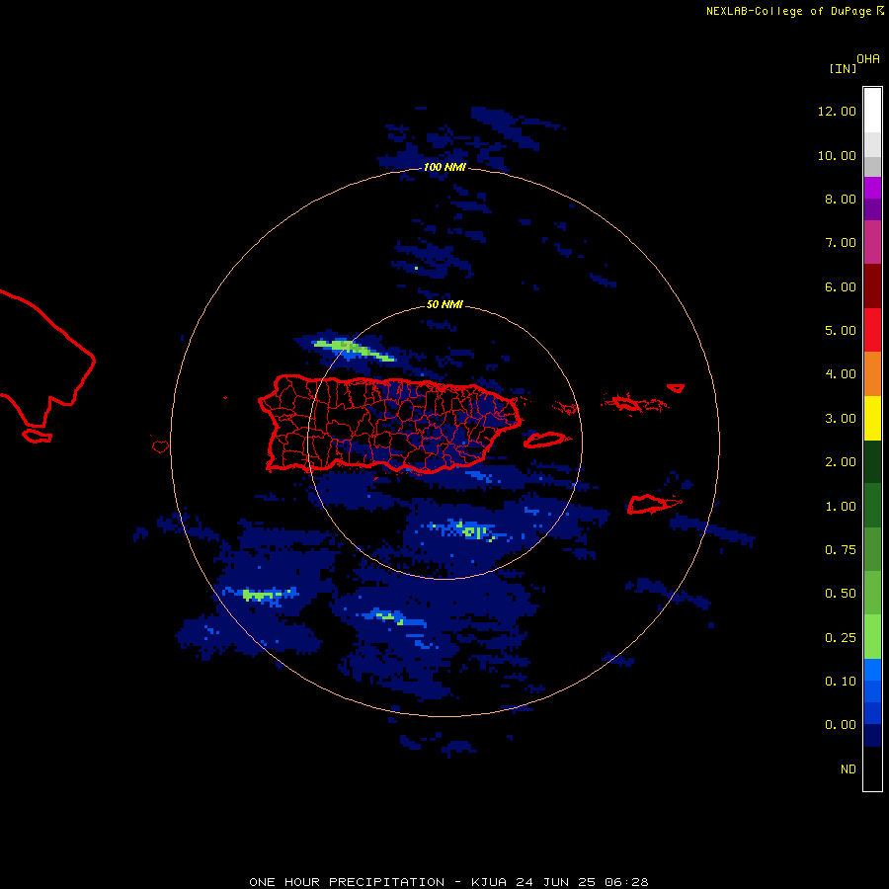Click the Puerto Rico main island outline

[390, 424]
